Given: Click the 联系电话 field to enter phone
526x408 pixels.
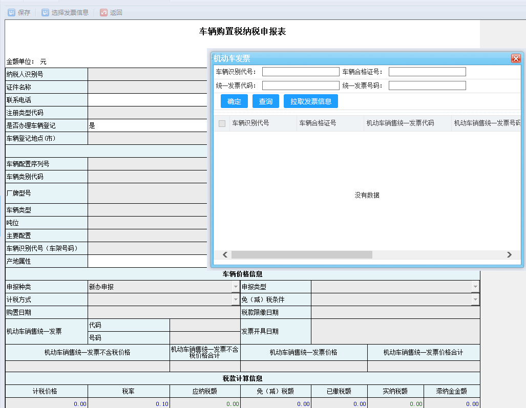Looking at the screenshot, I should pyautogui.click(x=148, y=99).
